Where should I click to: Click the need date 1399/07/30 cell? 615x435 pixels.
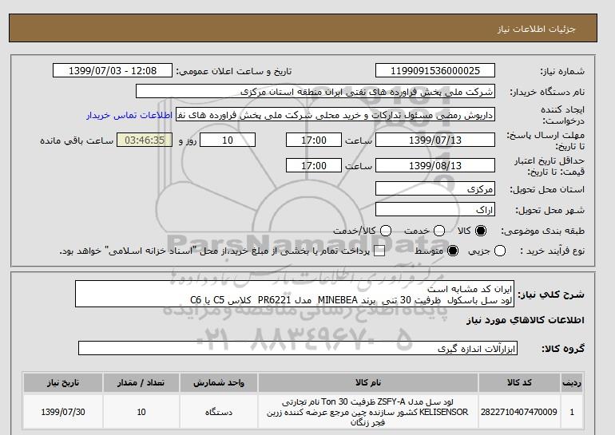click(x=63, y=412)
